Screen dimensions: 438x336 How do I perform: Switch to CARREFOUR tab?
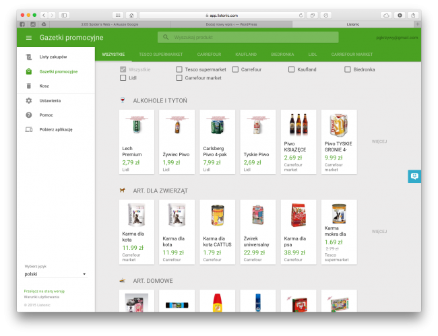(209, 55)
